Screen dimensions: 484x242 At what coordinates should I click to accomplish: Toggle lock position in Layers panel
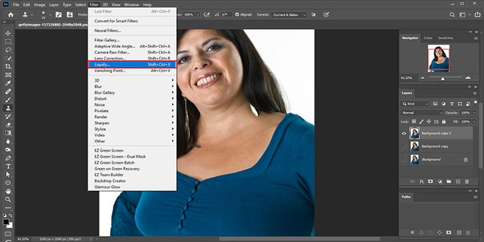click(x=429, y=122)
